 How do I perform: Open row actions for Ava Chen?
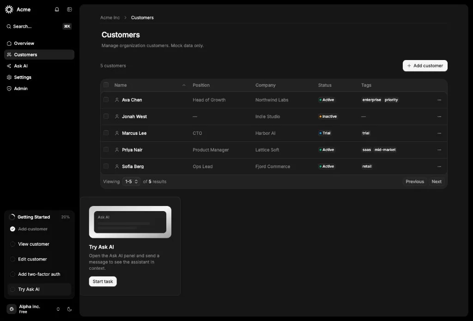[x=439, y=100]
